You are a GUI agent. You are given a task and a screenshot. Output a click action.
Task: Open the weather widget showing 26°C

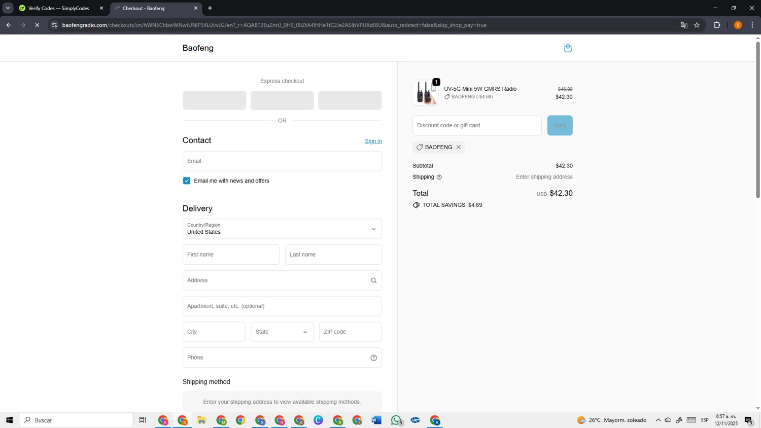[x=612, y=420]
